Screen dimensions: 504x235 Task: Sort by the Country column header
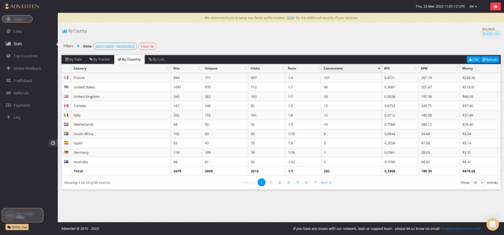pos(121,68)
